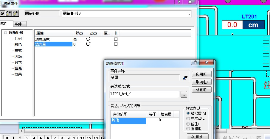Select 效果 in the property tree
The image size is (270, 139).
tap(18, 74)
